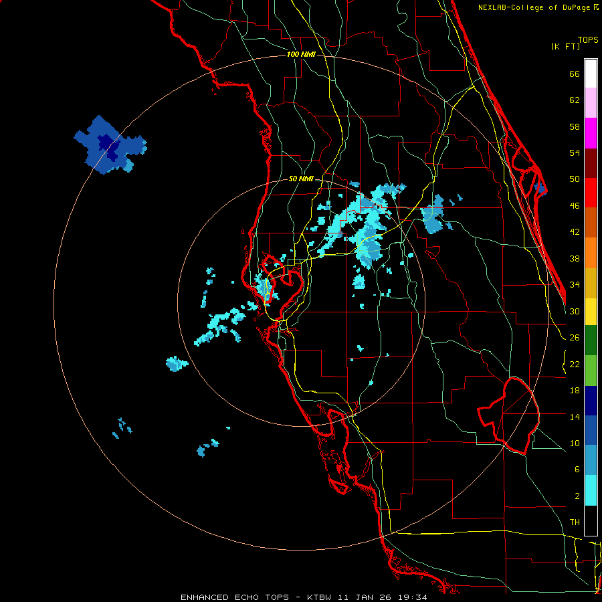Click the 58 legend scale value
The height and width of the screenshot is (602, 602).
(575, 126)
